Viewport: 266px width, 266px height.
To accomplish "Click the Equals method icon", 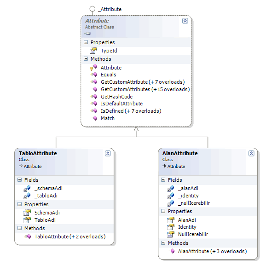I will pos(94,75).
